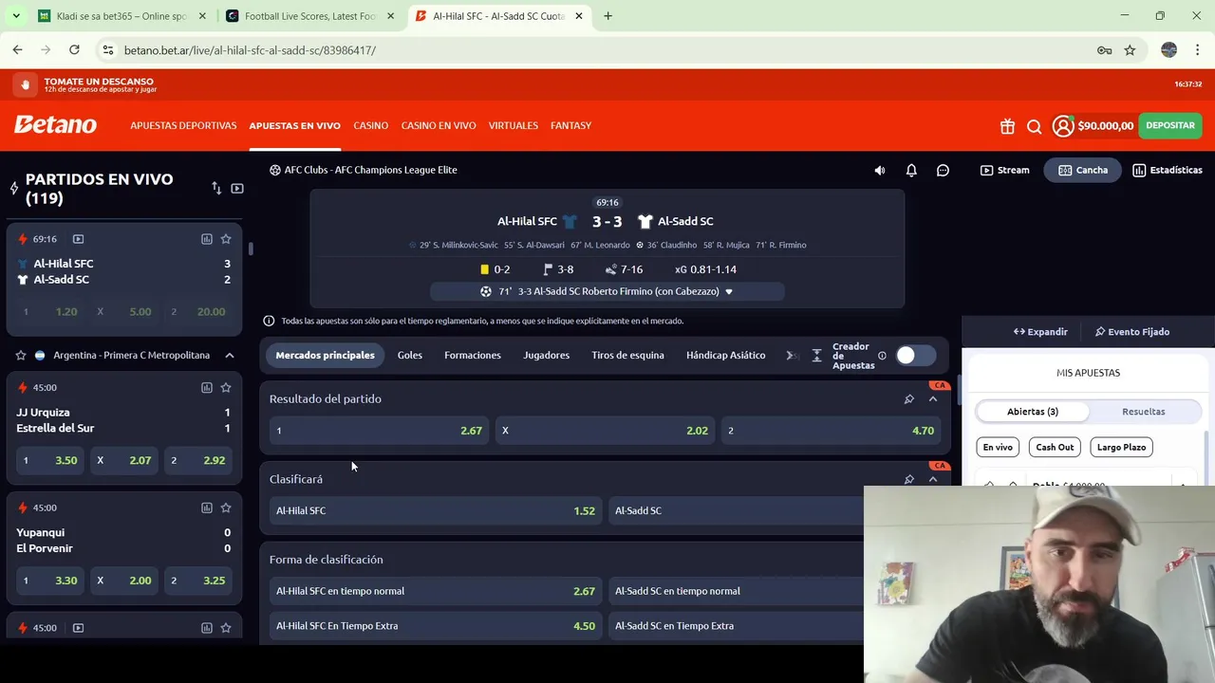Reload the page
Viewport: 1215px width, 683px height.
[74, 50]
